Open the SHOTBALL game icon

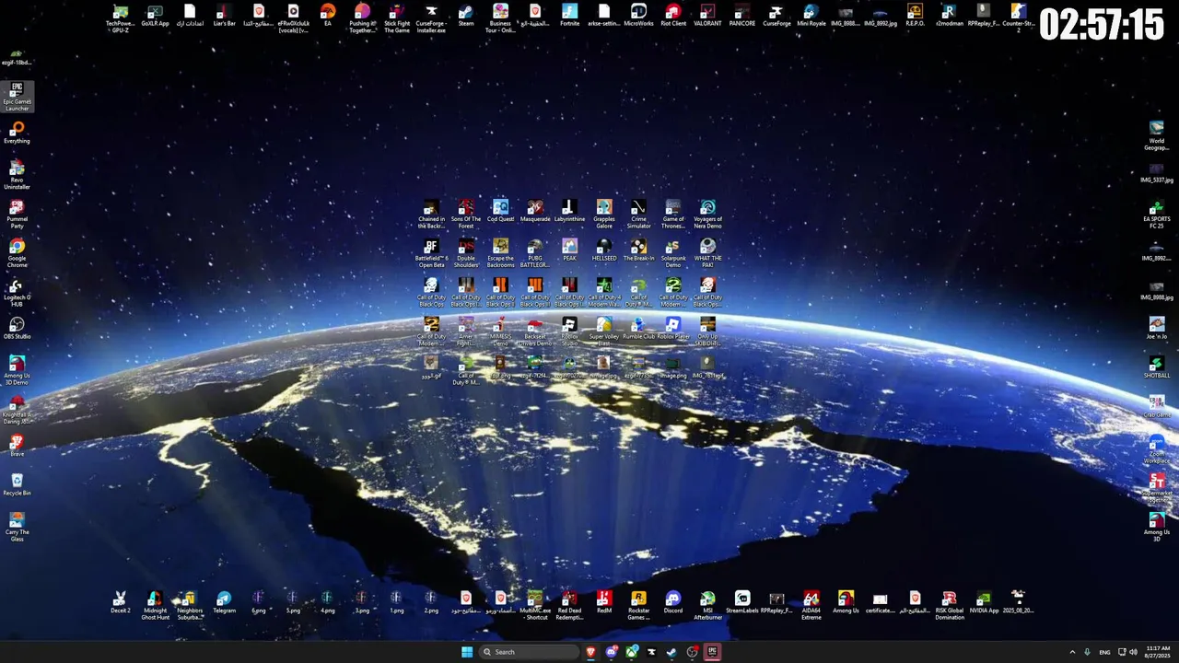pyautogui.click(x=1156, y=367)
